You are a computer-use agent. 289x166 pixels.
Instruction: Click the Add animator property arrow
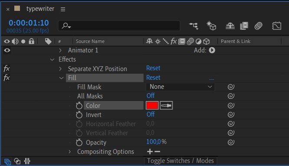(x=212, y=50)
